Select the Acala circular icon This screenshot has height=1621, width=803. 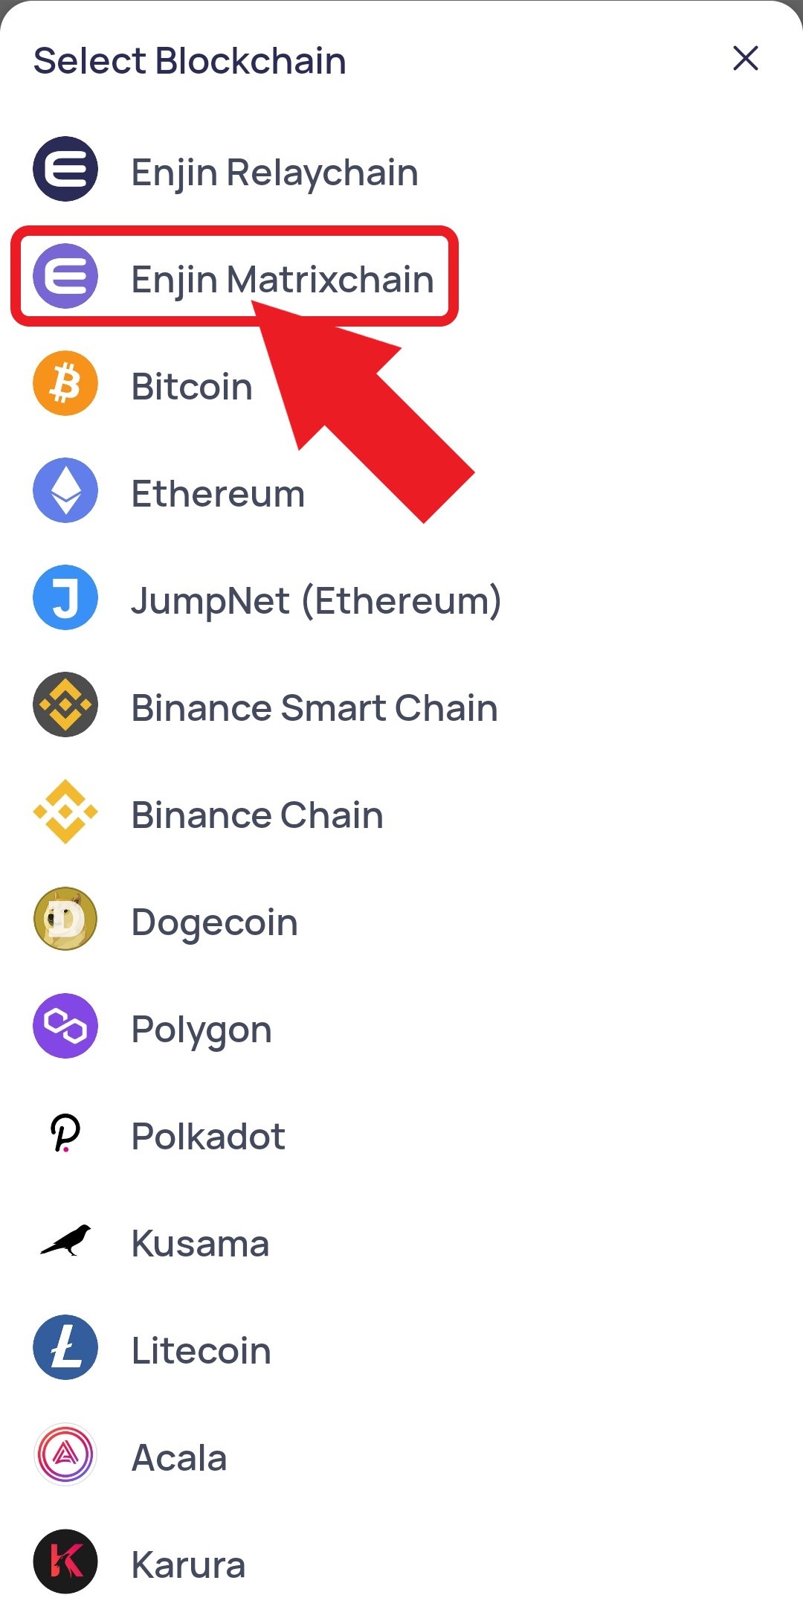tap(65, 1454)
